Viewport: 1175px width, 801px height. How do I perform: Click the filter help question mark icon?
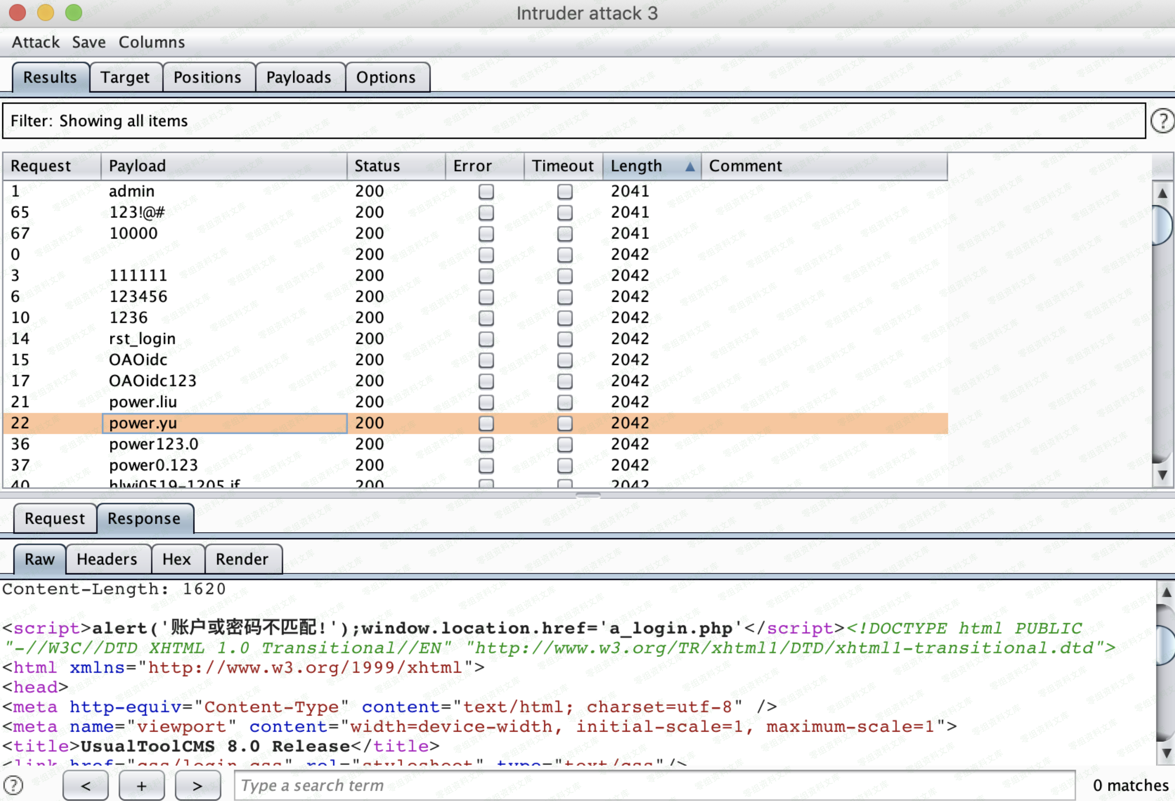(1162, 121)
